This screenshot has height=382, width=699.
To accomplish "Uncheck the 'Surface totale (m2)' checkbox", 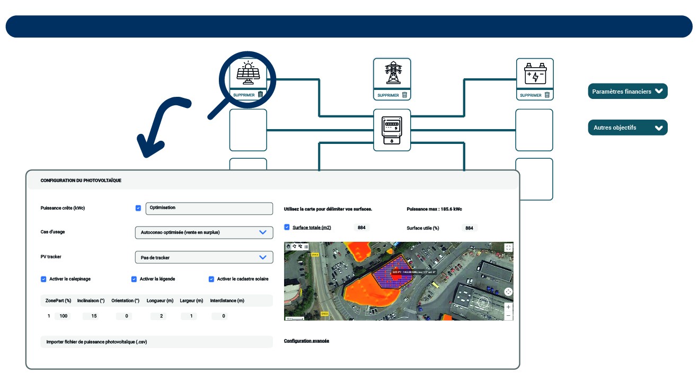I will tap(287, 227).
